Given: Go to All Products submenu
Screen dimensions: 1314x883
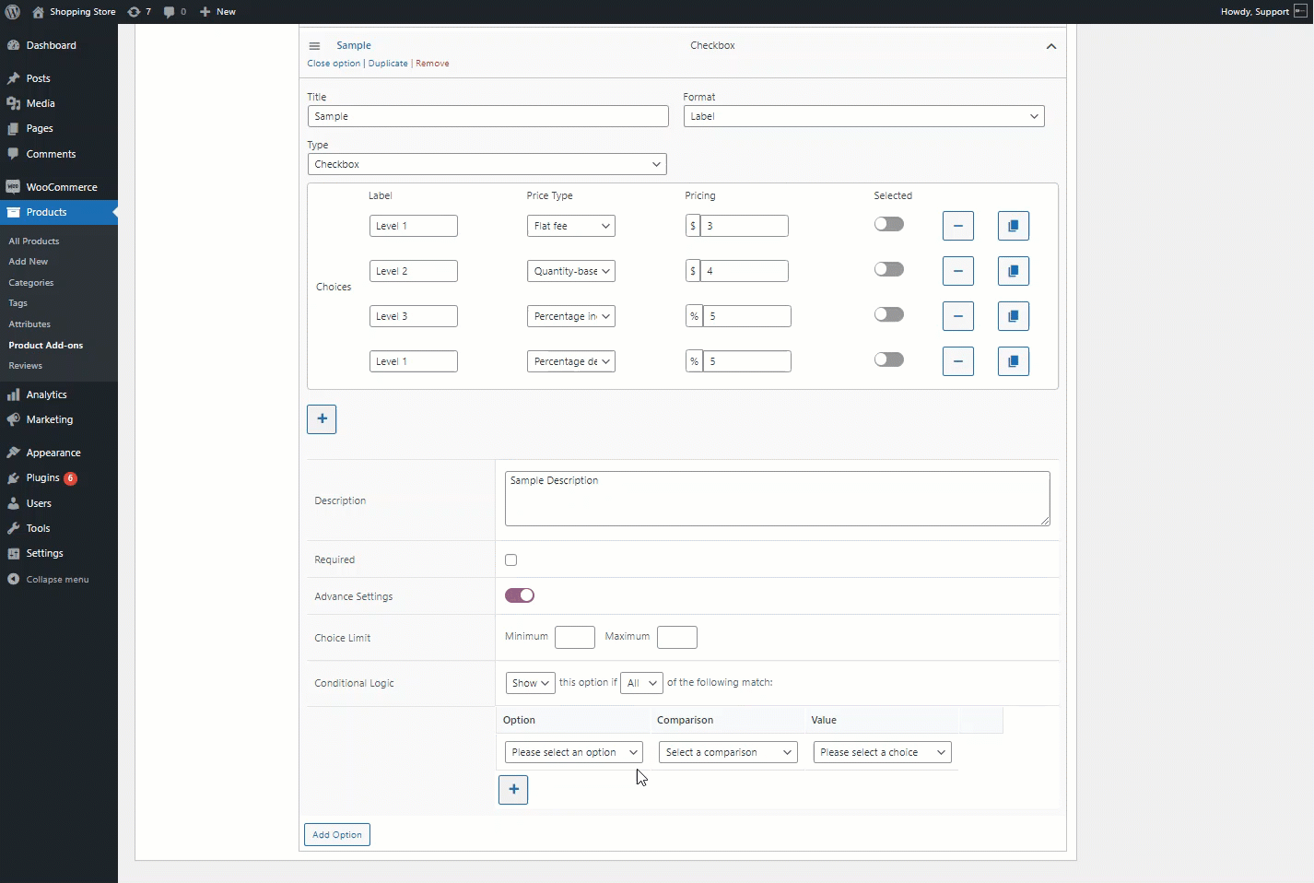Looking at the screenshot, I should coord(34,241).
